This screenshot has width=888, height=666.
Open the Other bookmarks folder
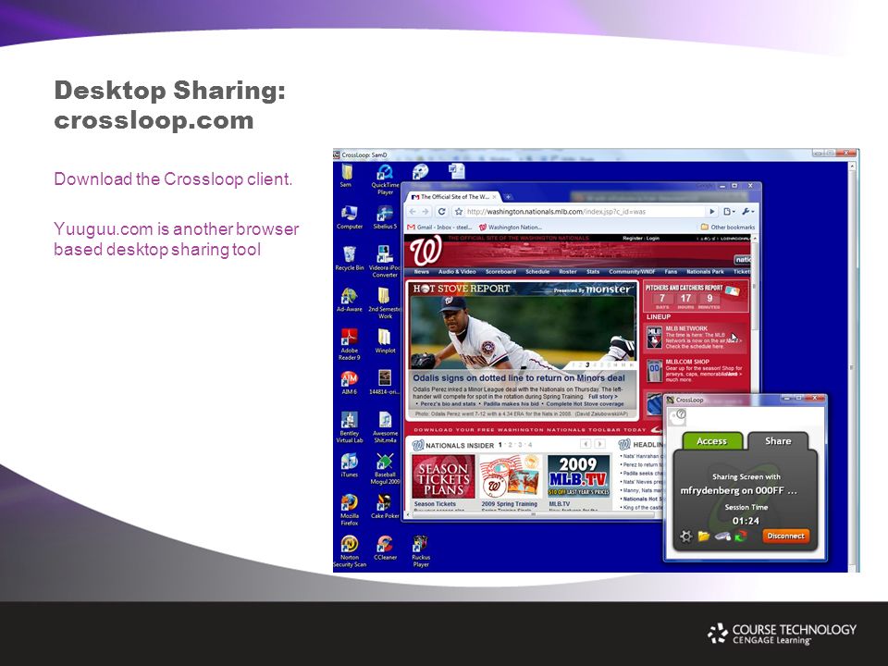(x=728, y=228)
